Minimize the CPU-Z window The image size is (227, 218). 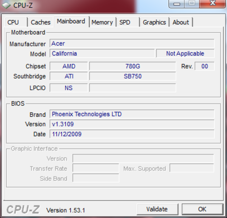click(177, 4)
